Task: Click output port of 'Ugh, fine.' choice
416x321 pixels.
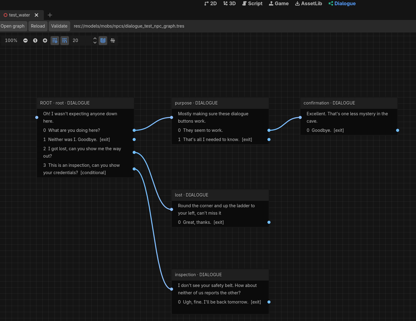Action: coord(269,302)
